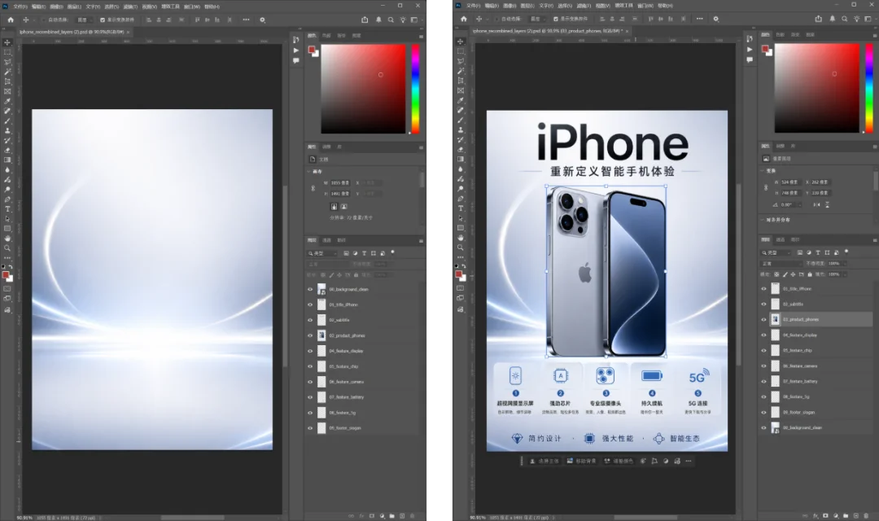Open File menu in left window
879x521 pixels.
click(x=20, y=7)
